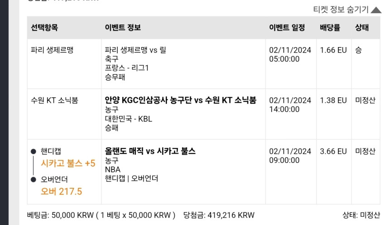
Task: Click the 1.66 EU odds cell
Action: coord(333,50)
